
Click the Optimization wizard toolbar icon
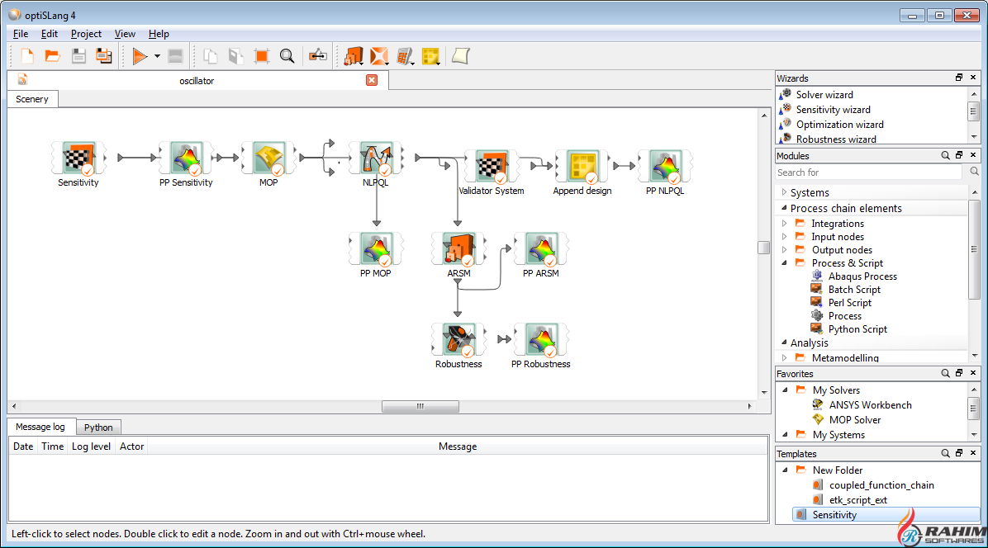point(379,56)
